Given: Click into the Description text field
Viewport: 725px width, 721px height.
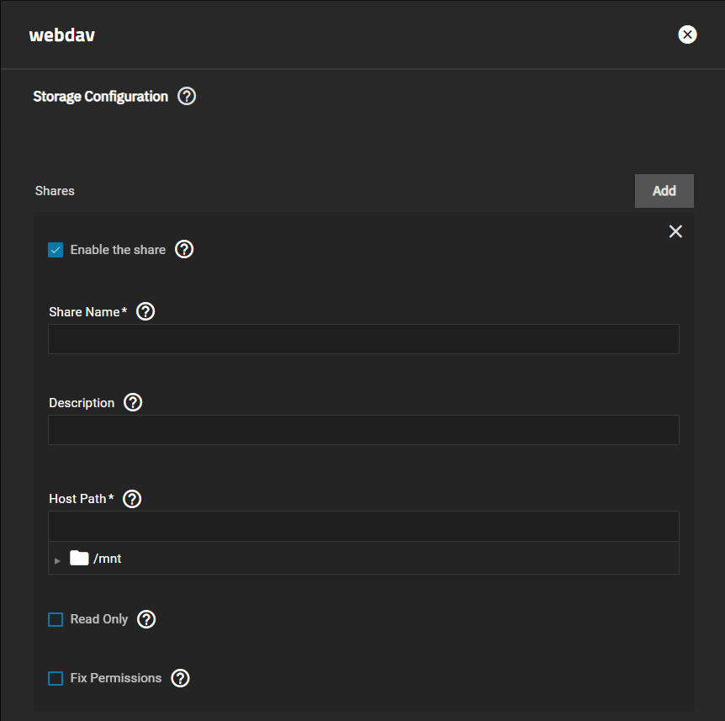Looking at the screenshot, I should click(x=363, y=430).
